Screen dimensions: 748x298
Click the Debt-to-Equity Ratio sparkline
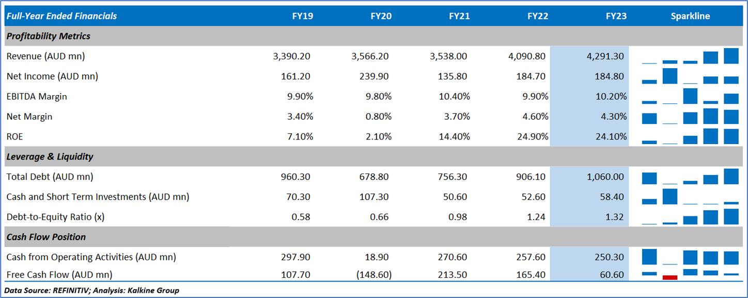(x=690, y=217)
